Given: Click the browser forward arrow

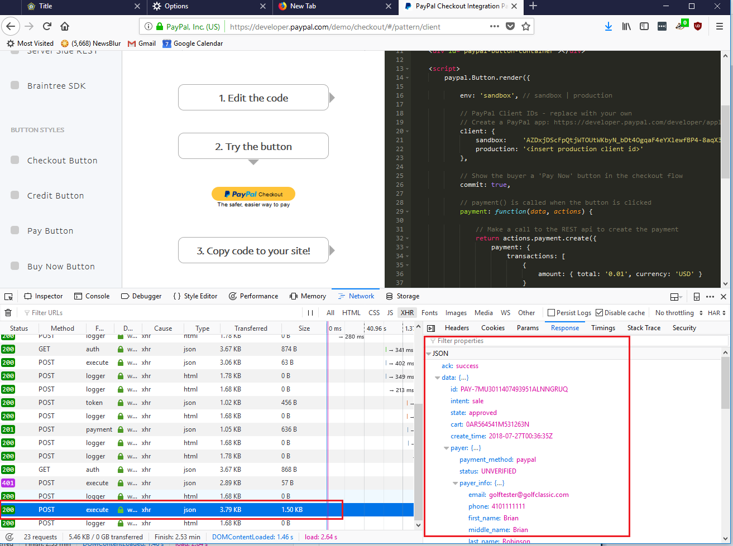Looking at the screenshot, I should (29, 26).
